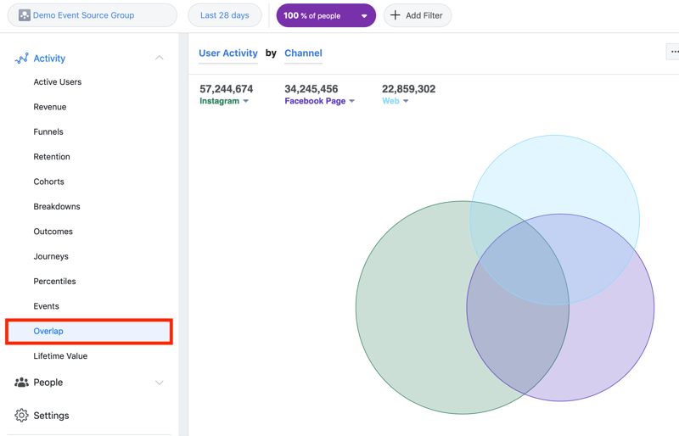The height and width of the screenshot is (436, 679).
Task: Select Overlap in the sidebar
Action: pyautogui.click(x=89, y=332)
